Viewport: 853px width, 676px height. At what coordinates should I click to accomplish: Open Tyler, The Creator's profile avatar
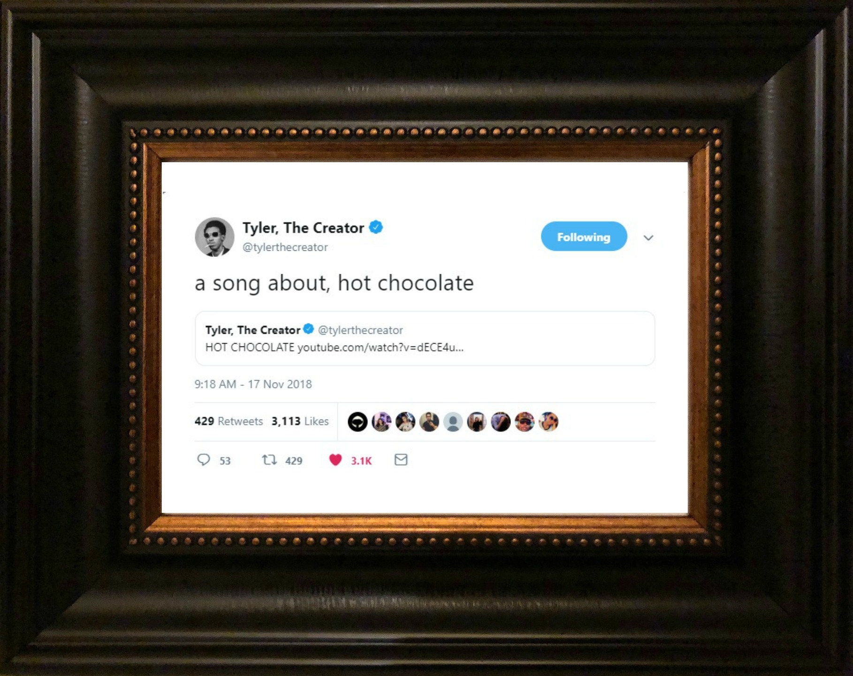pyautogui.click(x=214, y=237)
